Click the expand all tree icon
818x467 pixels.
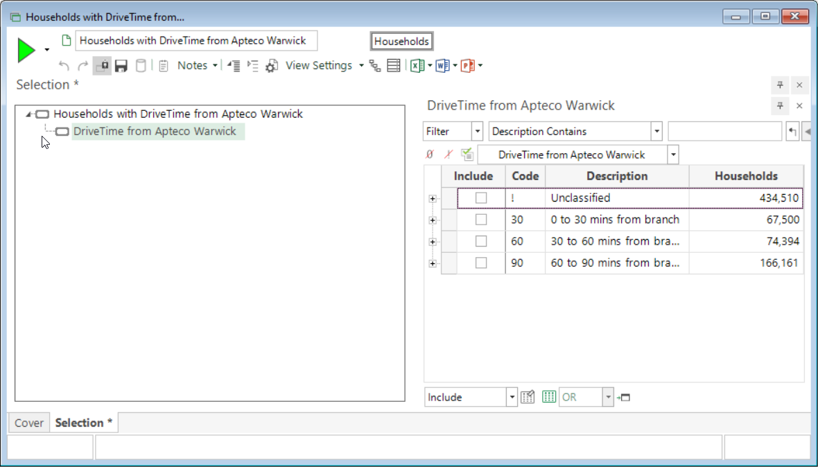tap(252, 66)
